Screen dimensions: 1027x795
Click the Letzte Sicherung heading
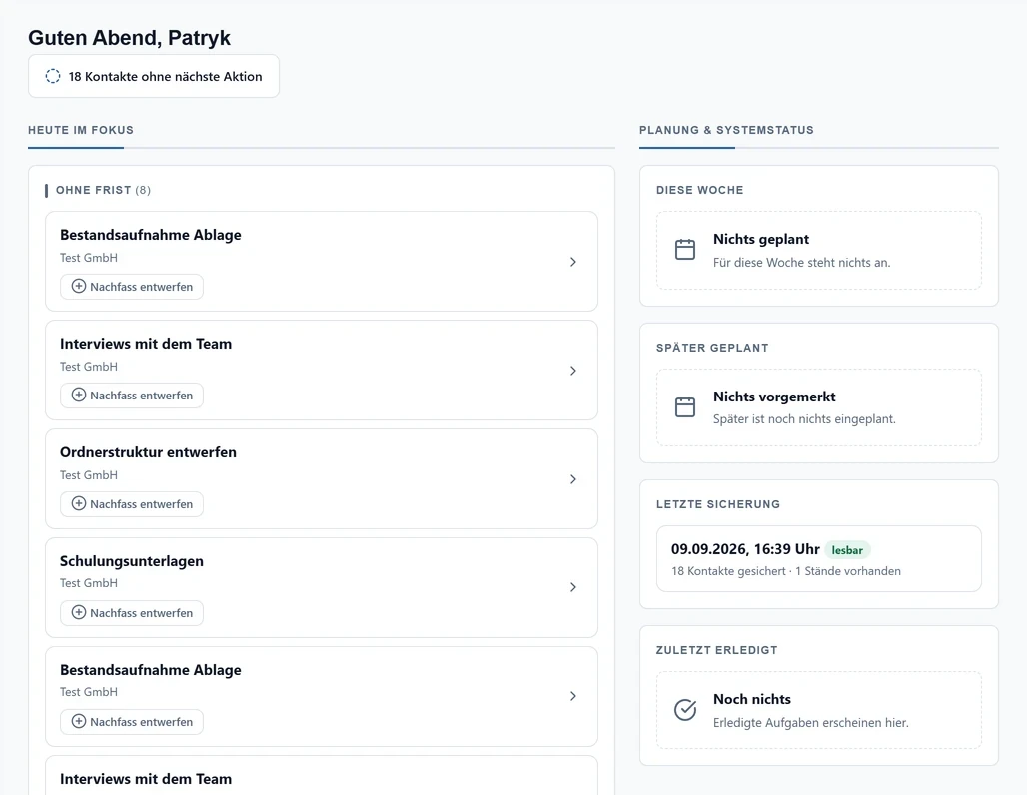click(718, 504)
